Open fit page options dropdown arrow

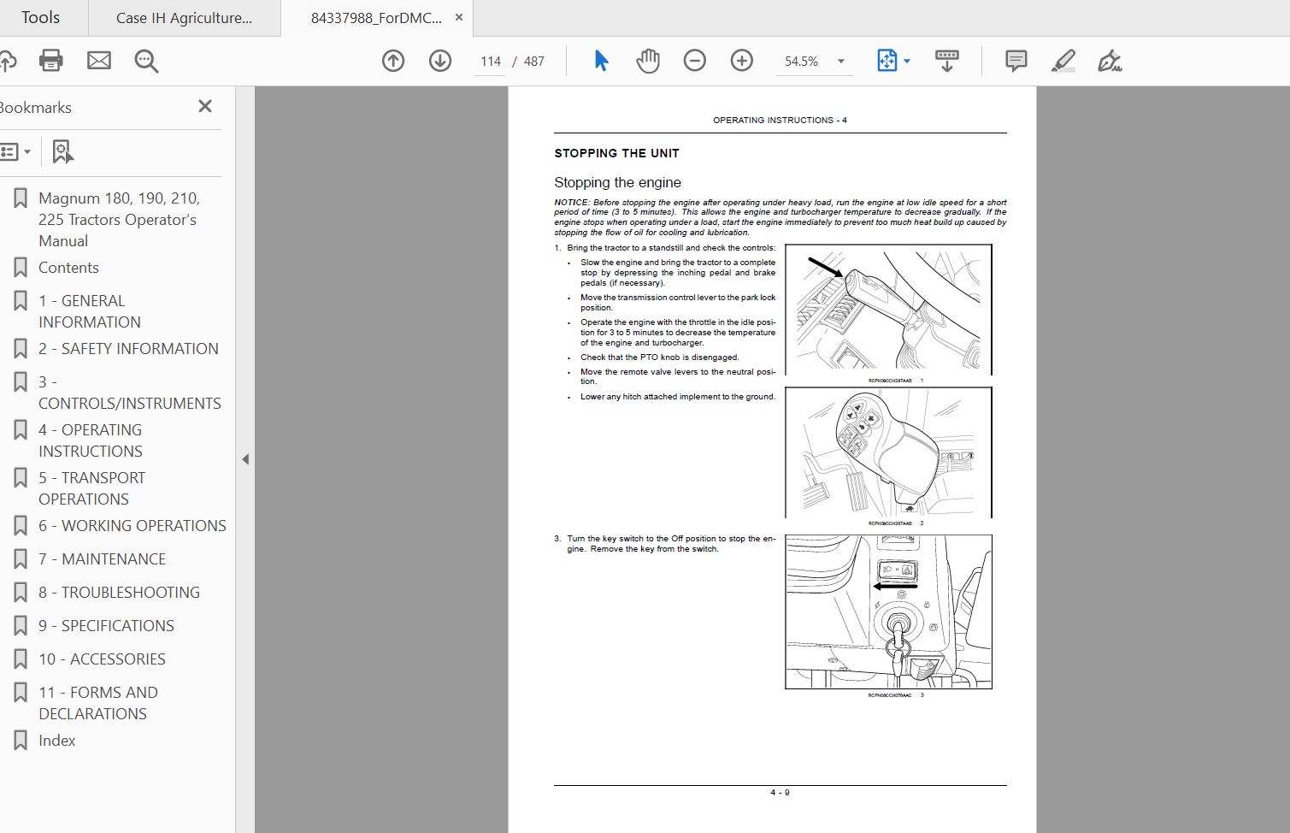pos(907,62)
